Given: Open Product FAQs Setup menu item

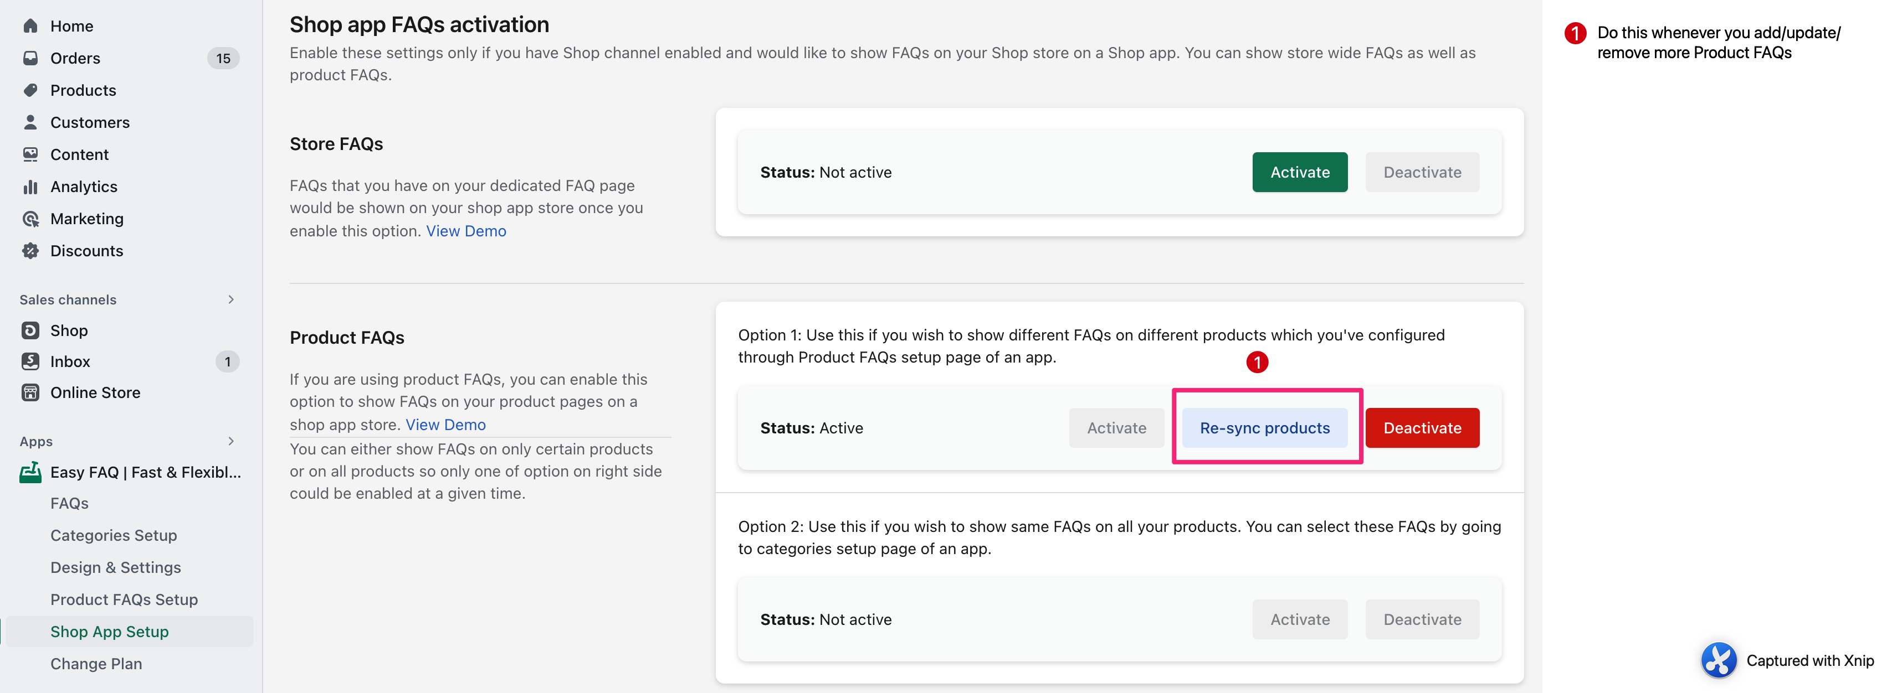Looking at the screenshot, I should coord(124,599).
